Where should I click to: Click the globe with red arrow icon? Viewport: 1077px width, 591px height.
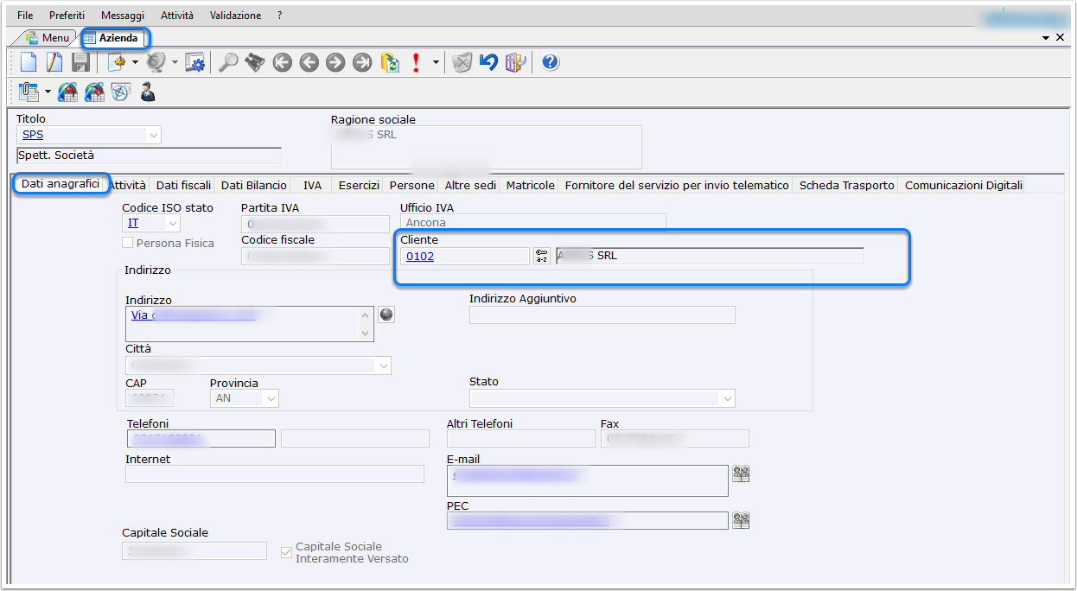click(x=67, y=91)
